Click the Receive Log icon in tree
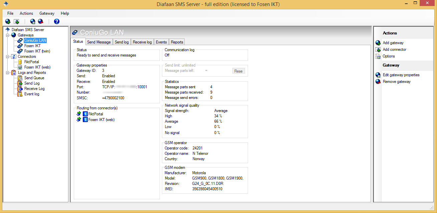 tap(20, 89)
